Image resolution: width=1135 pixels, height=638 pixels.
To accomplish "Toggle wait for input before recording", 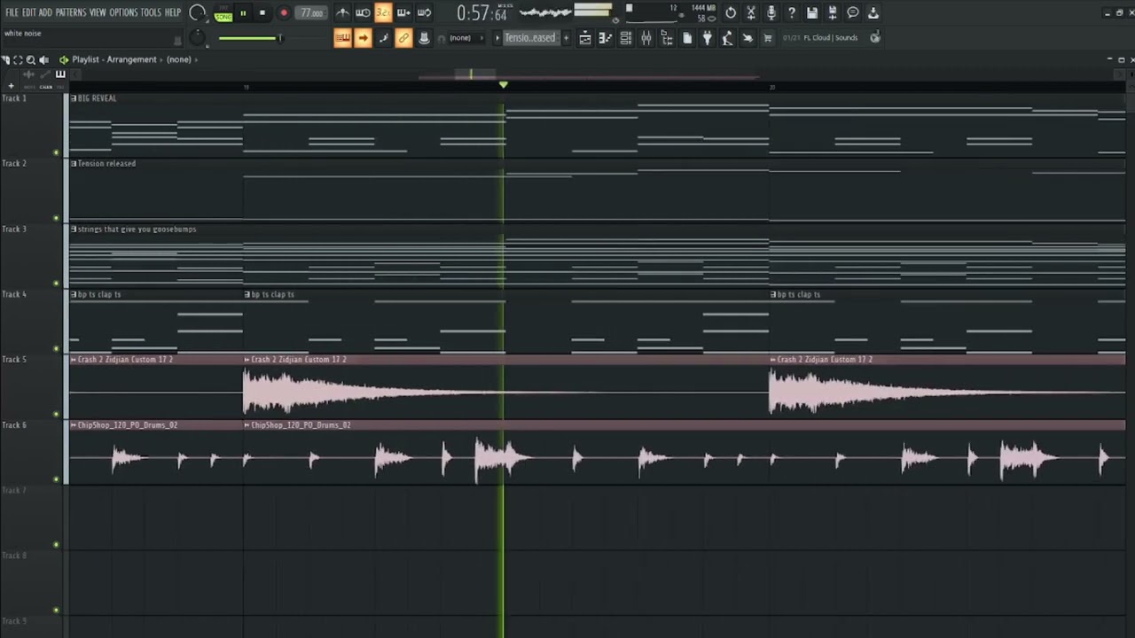I will coord(363,12).
